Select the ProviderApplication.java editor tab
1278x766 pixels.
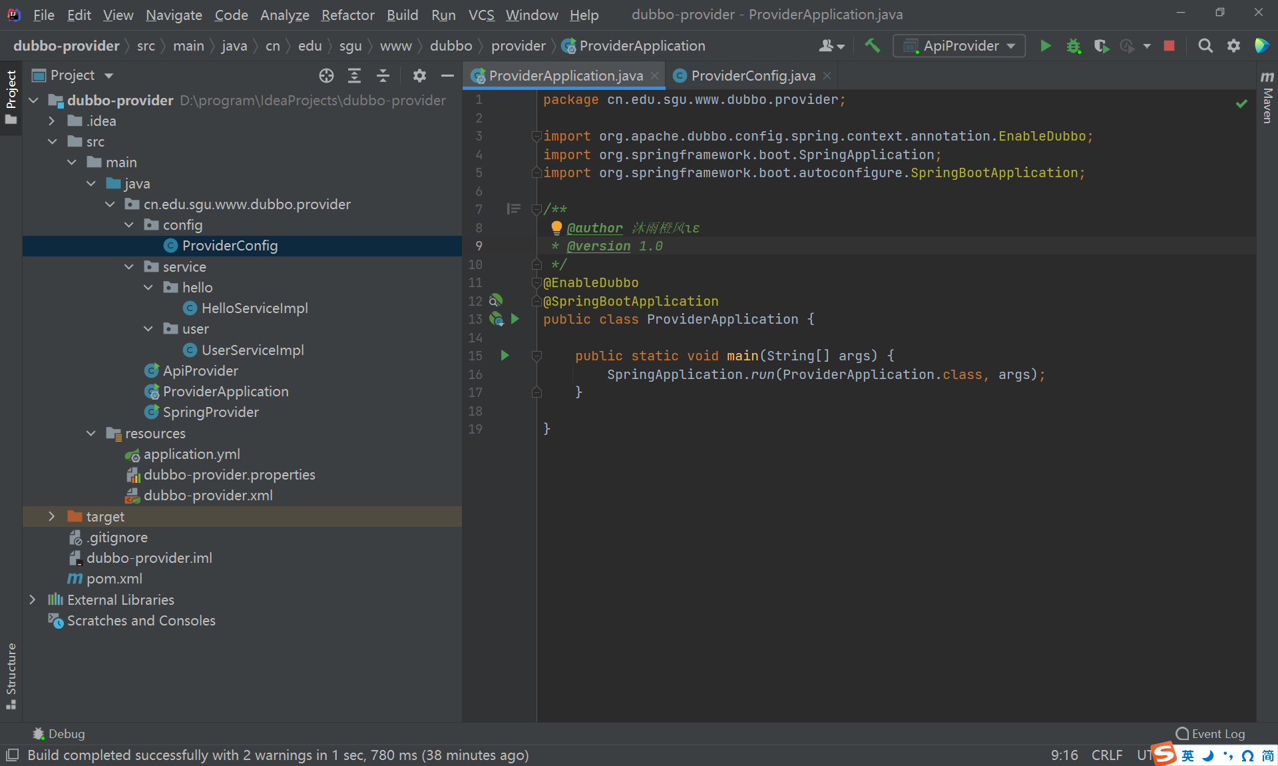pyautogui.click(x=566, y=76)
